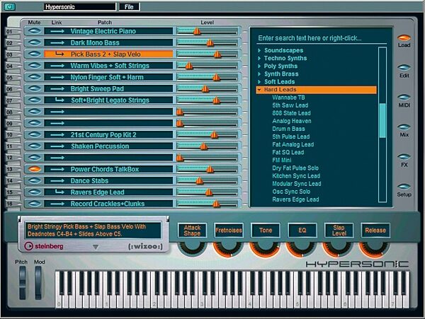Click the Mod wheel
Viewport: 425px width, 319px height.
(x=38, y=283)
